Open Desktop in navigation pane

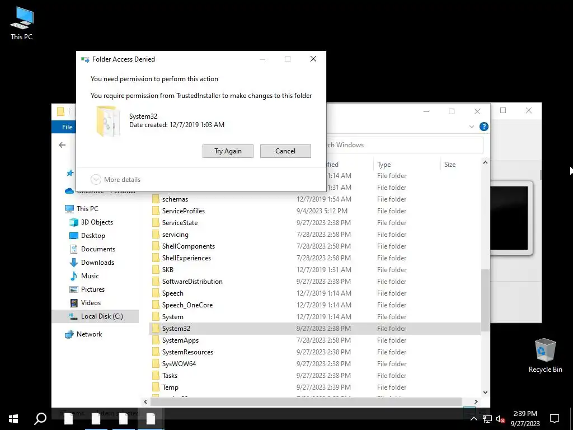[93, 236]
